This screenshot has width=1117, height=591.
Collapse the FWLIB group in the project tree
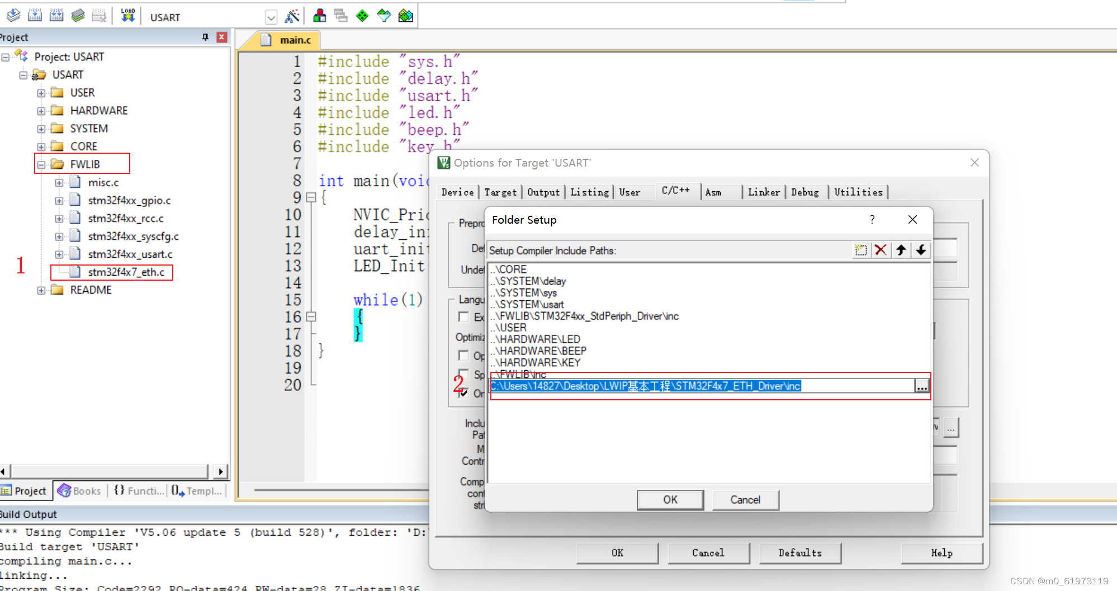point(41,164)
